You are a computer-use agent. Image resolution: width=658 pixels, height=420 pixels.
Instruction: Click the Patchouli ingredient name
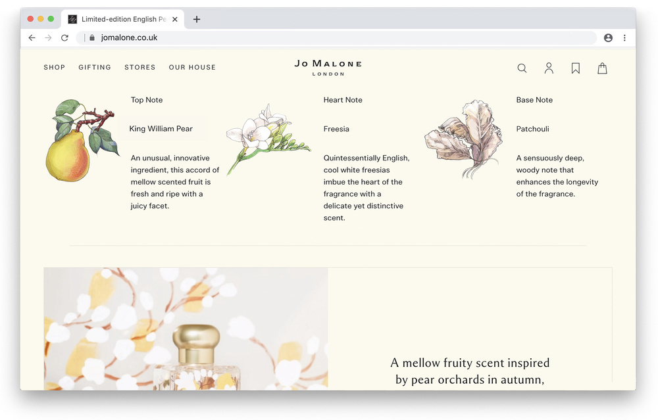point(532,129)
